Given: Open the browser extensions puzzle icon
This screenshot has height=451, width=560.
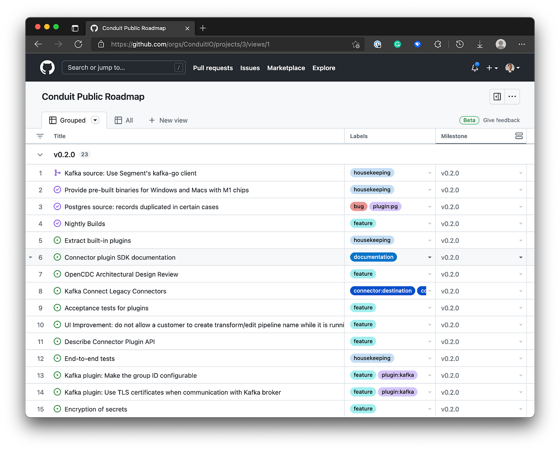Looking at the screenshot, I should coord(438,44).
